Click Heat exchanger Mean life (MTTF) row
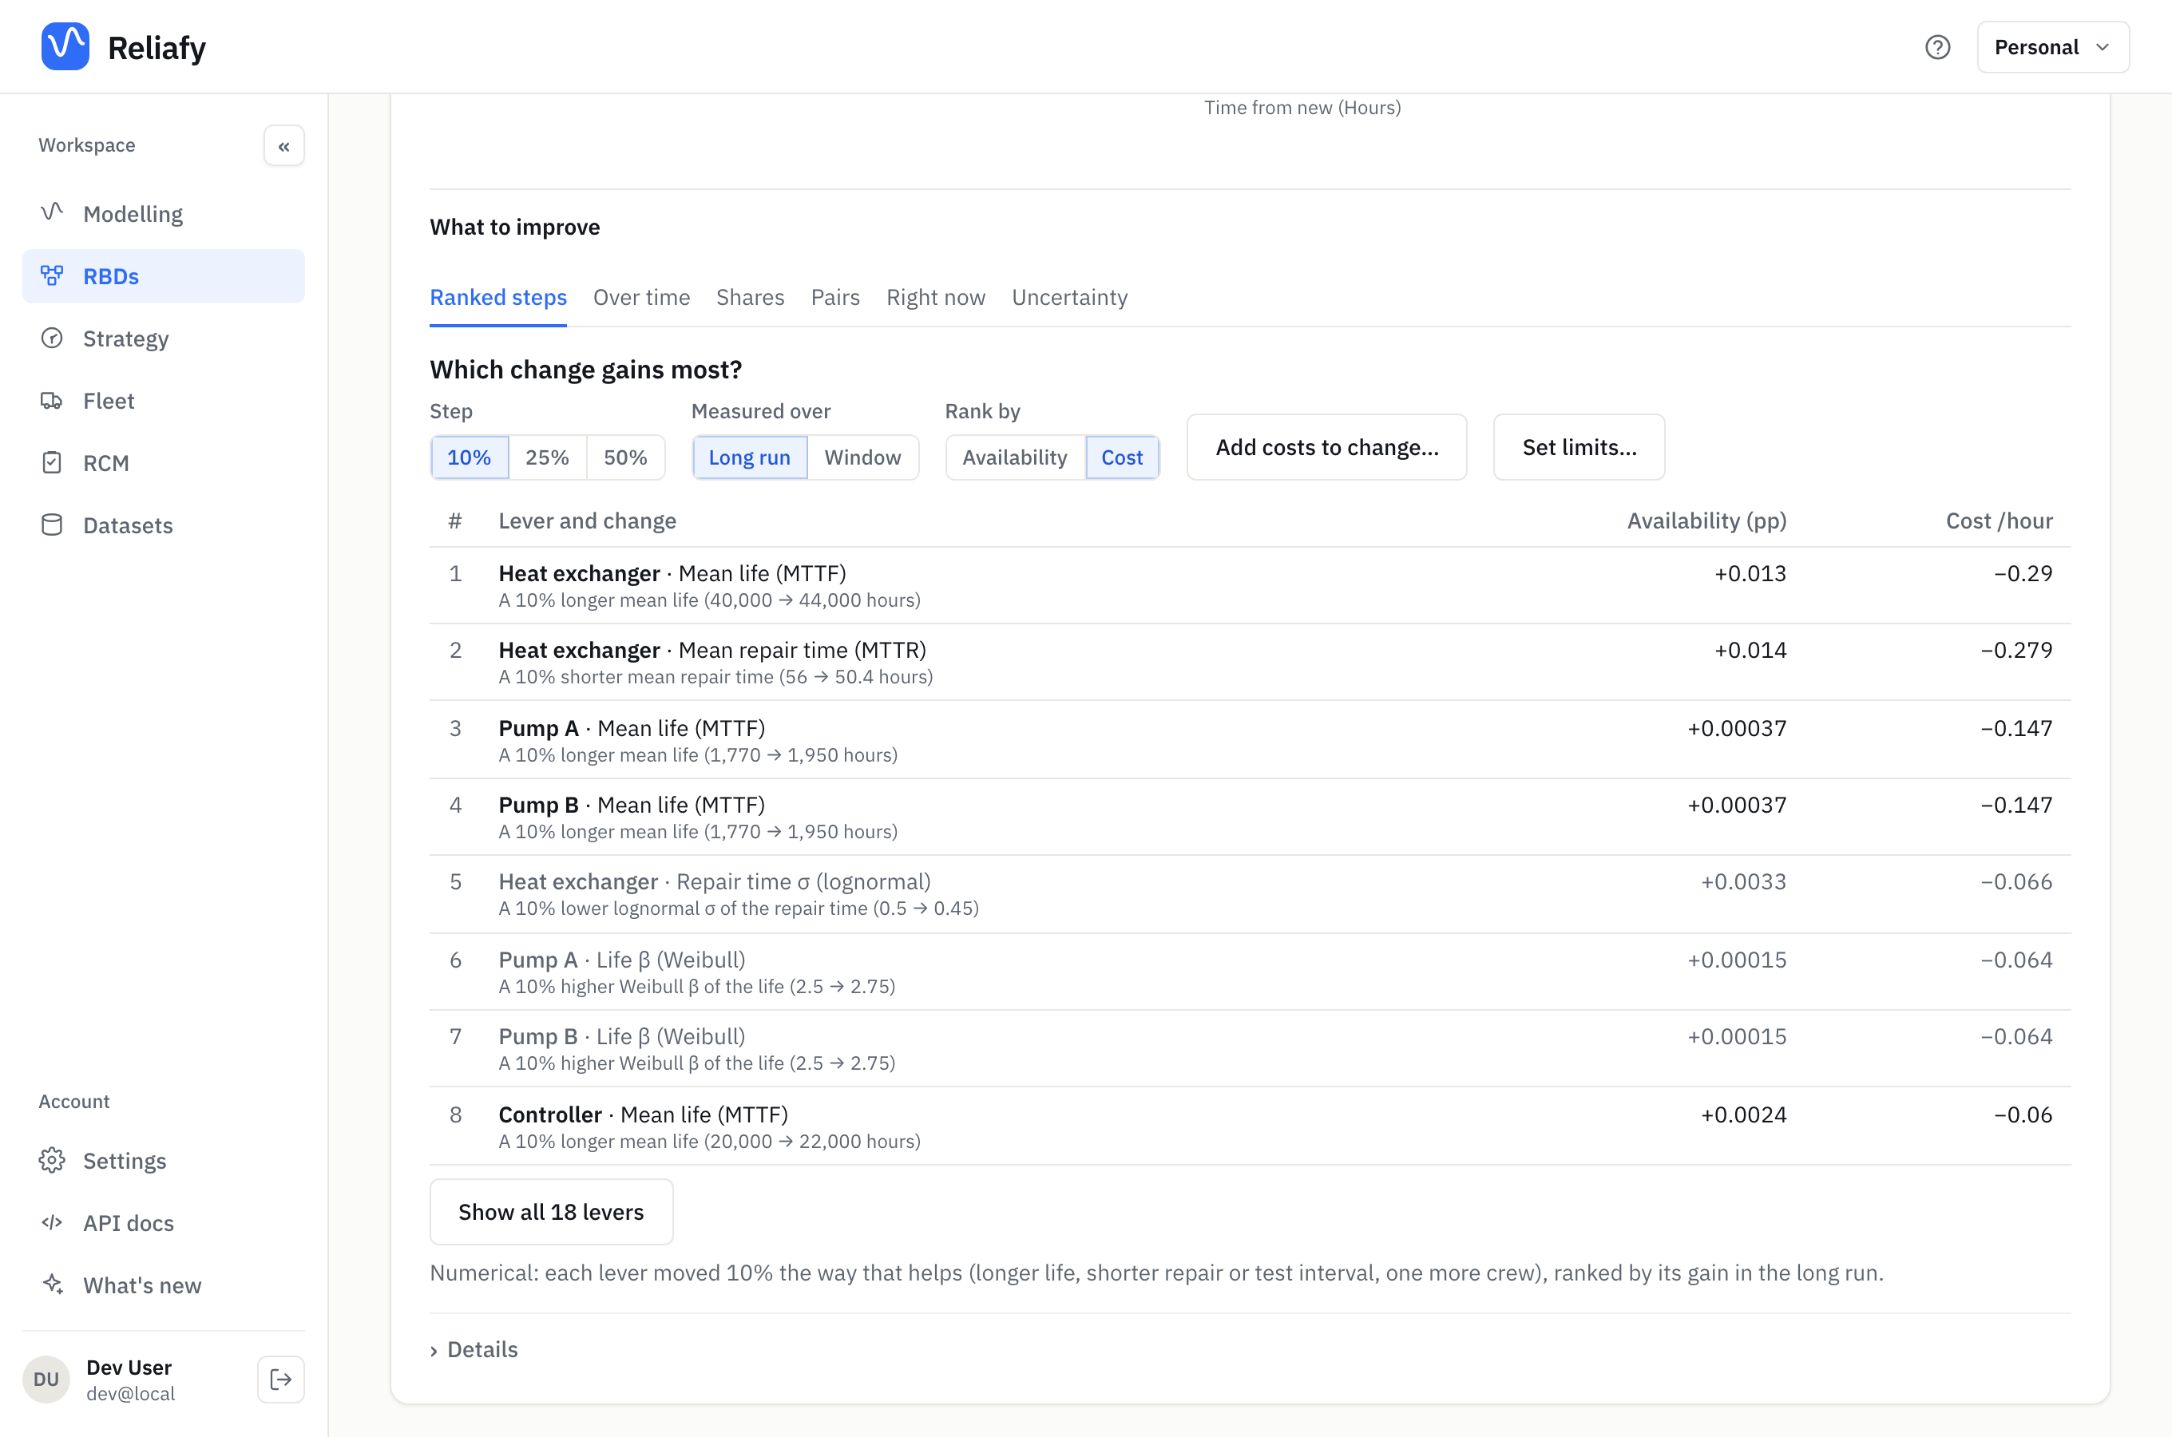Viewport: 2172px width, 1437px height. click(1250, 586)
